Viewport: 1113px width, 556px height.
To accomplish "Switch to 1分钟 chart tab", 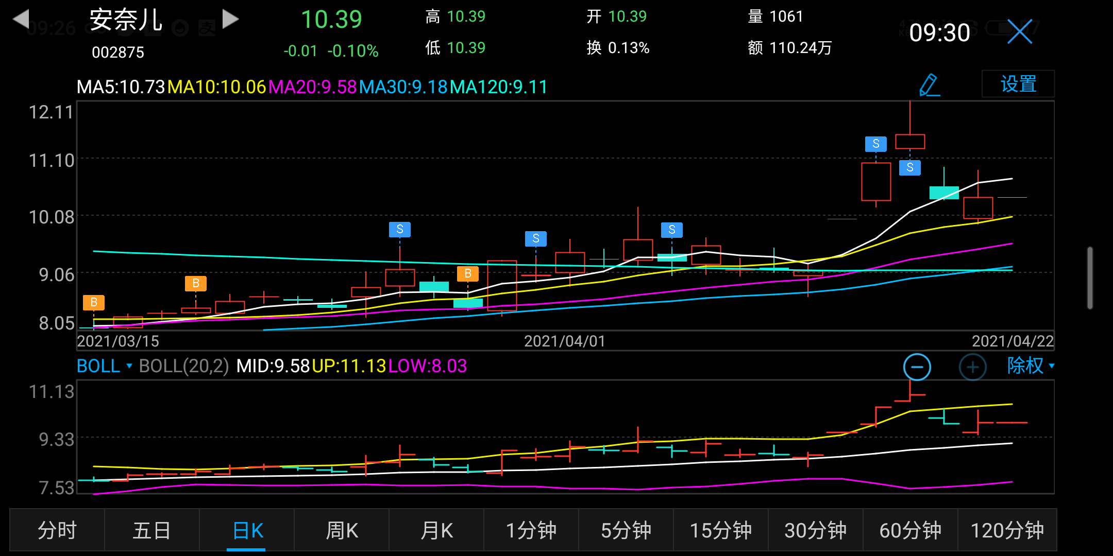I will point(531,530).
